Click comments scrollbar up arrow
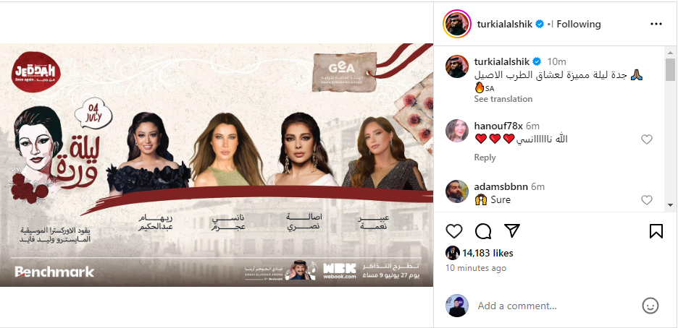Viewport: 678px width, 328px height. [670, 51]
